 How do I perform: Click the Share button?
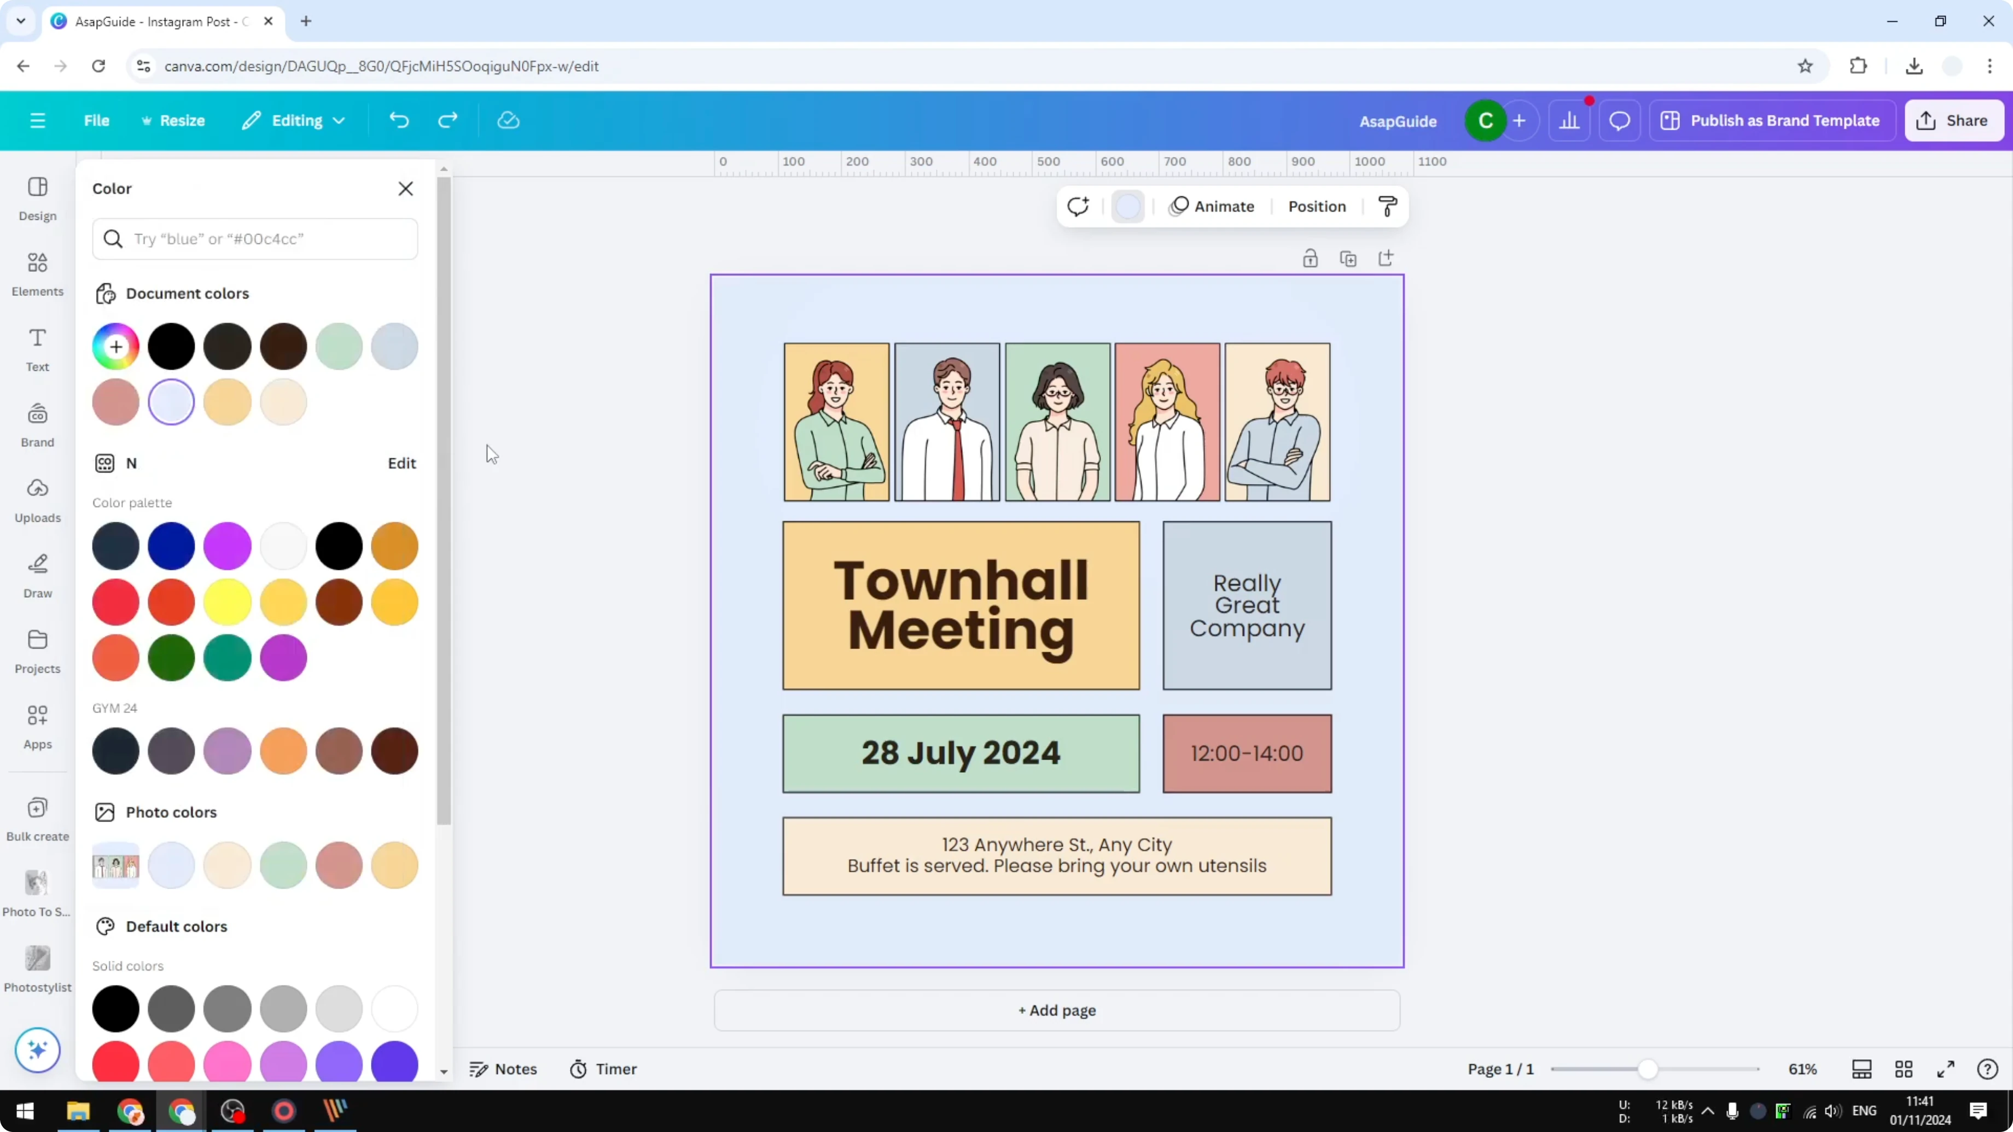point(1953,120)
